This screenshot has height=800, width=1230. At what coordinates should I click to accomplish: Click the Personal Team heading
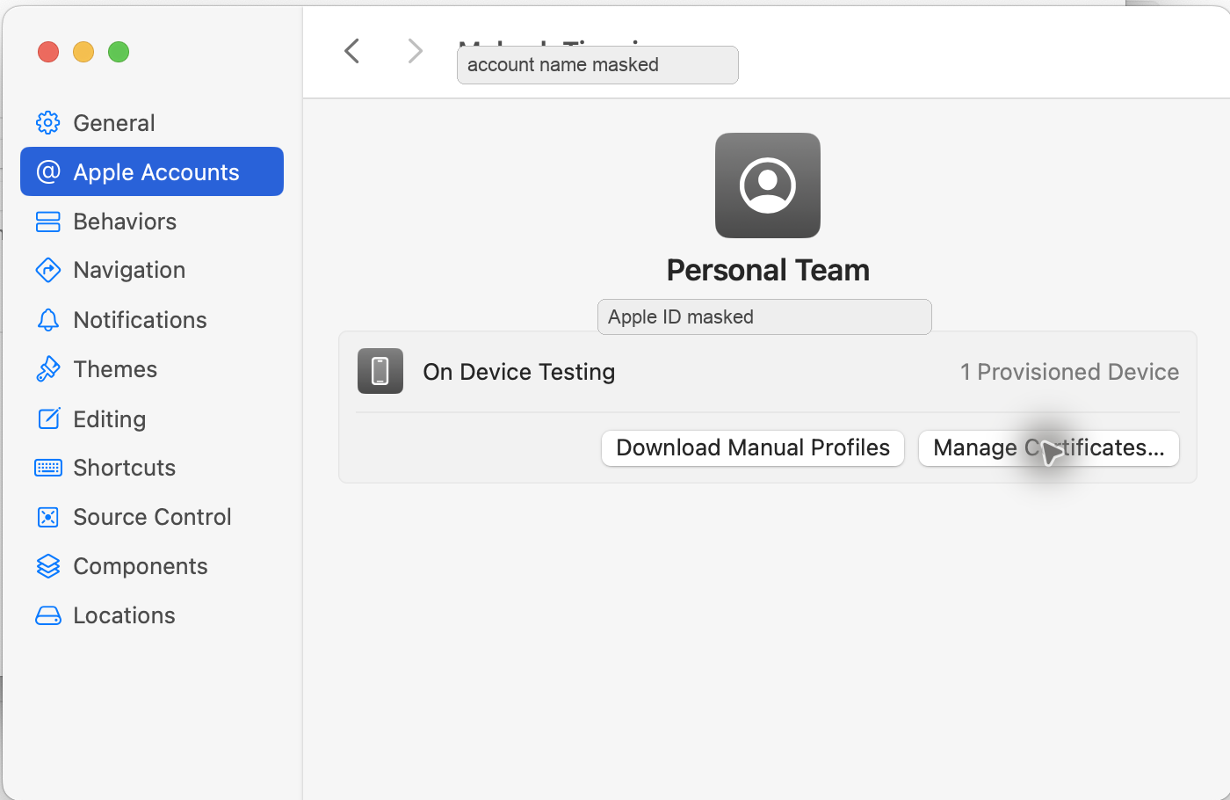click(x=768, y=270)
